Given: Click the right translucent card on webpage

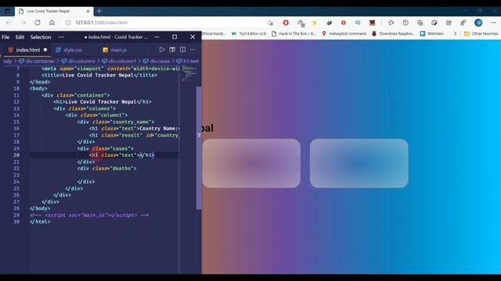Looking at the screenshot, I should point(359,163).
